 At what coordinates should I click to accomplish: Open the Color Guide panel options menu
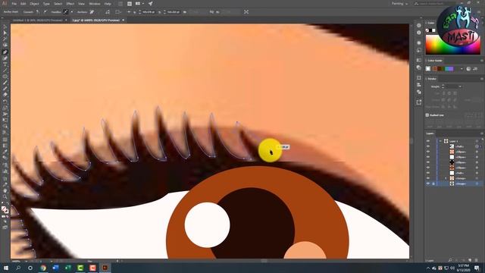[482, 61]
